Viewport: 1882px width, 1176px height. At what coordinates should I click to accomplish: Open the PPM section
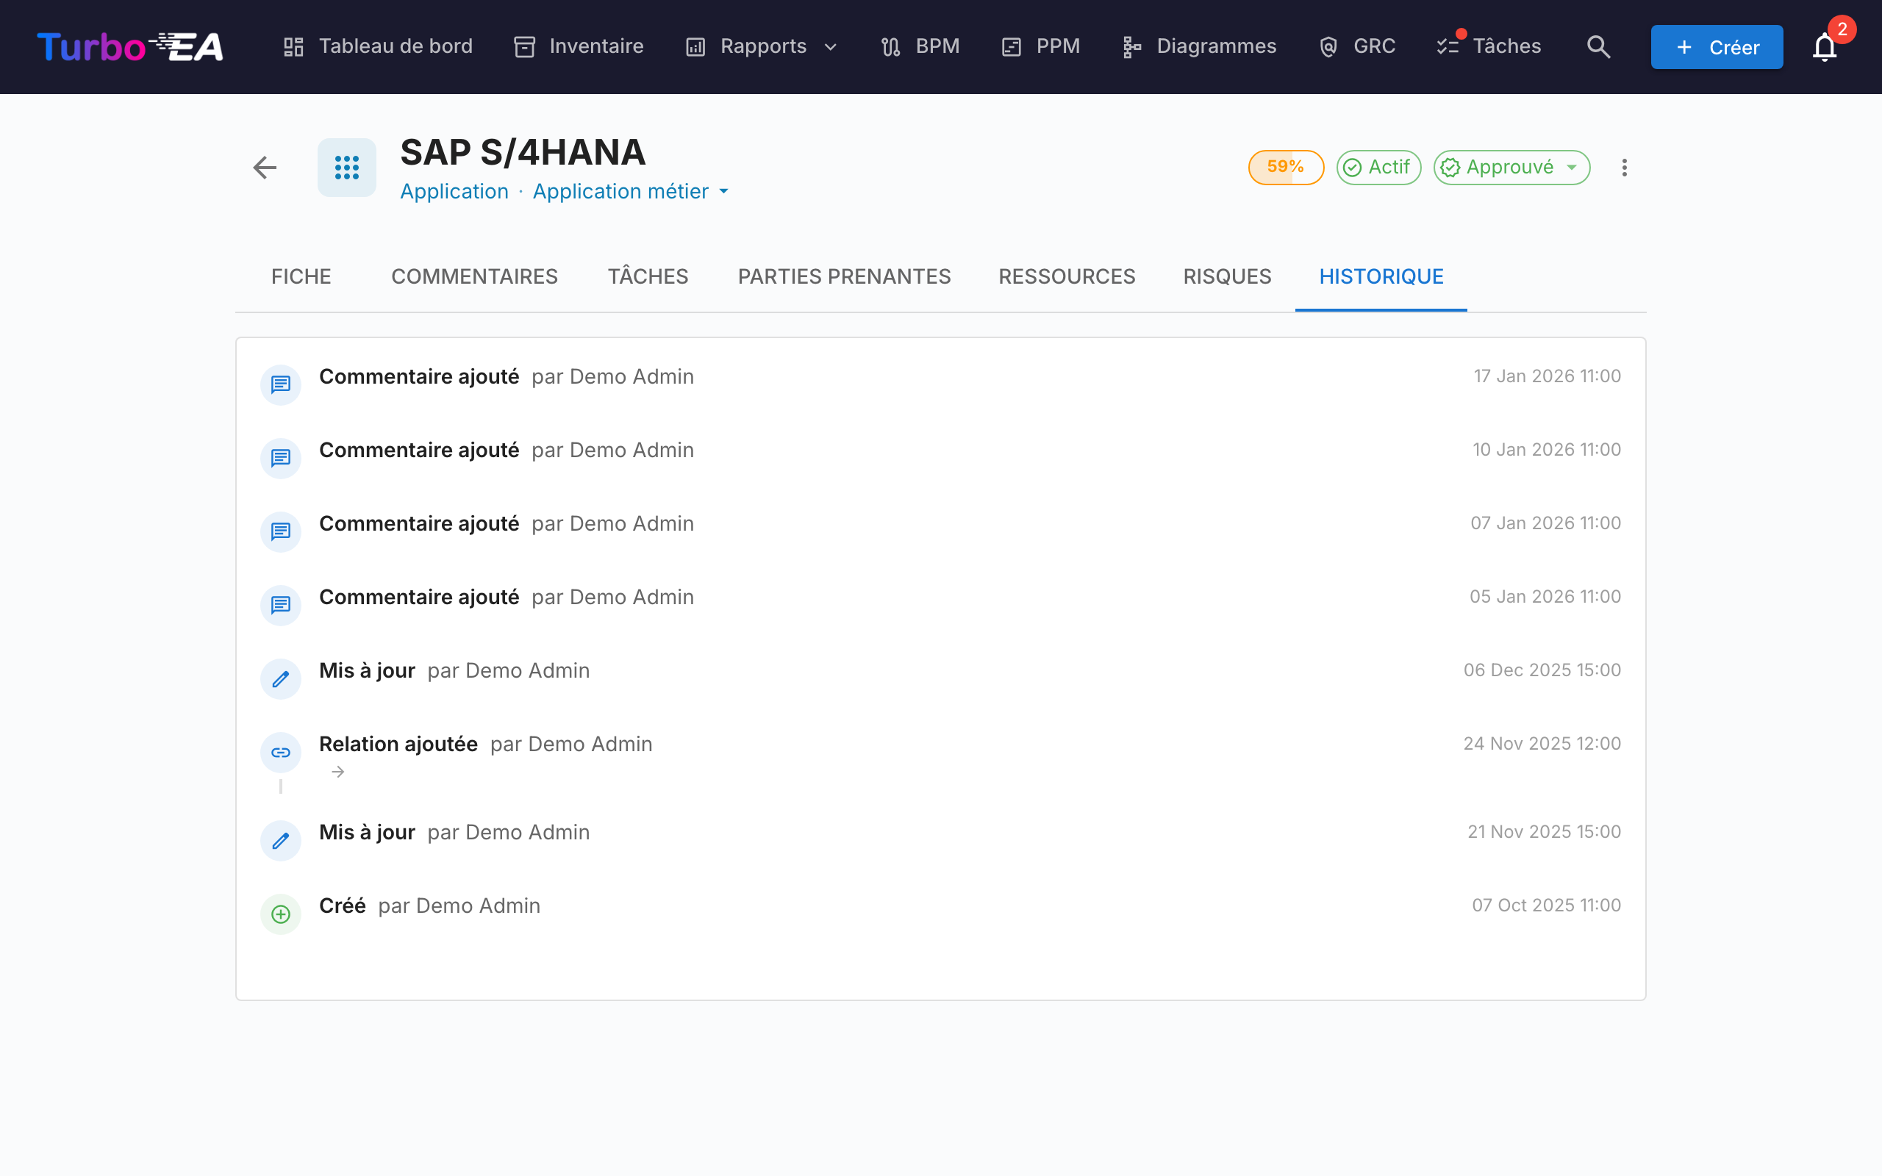(x=1040, y=46)
